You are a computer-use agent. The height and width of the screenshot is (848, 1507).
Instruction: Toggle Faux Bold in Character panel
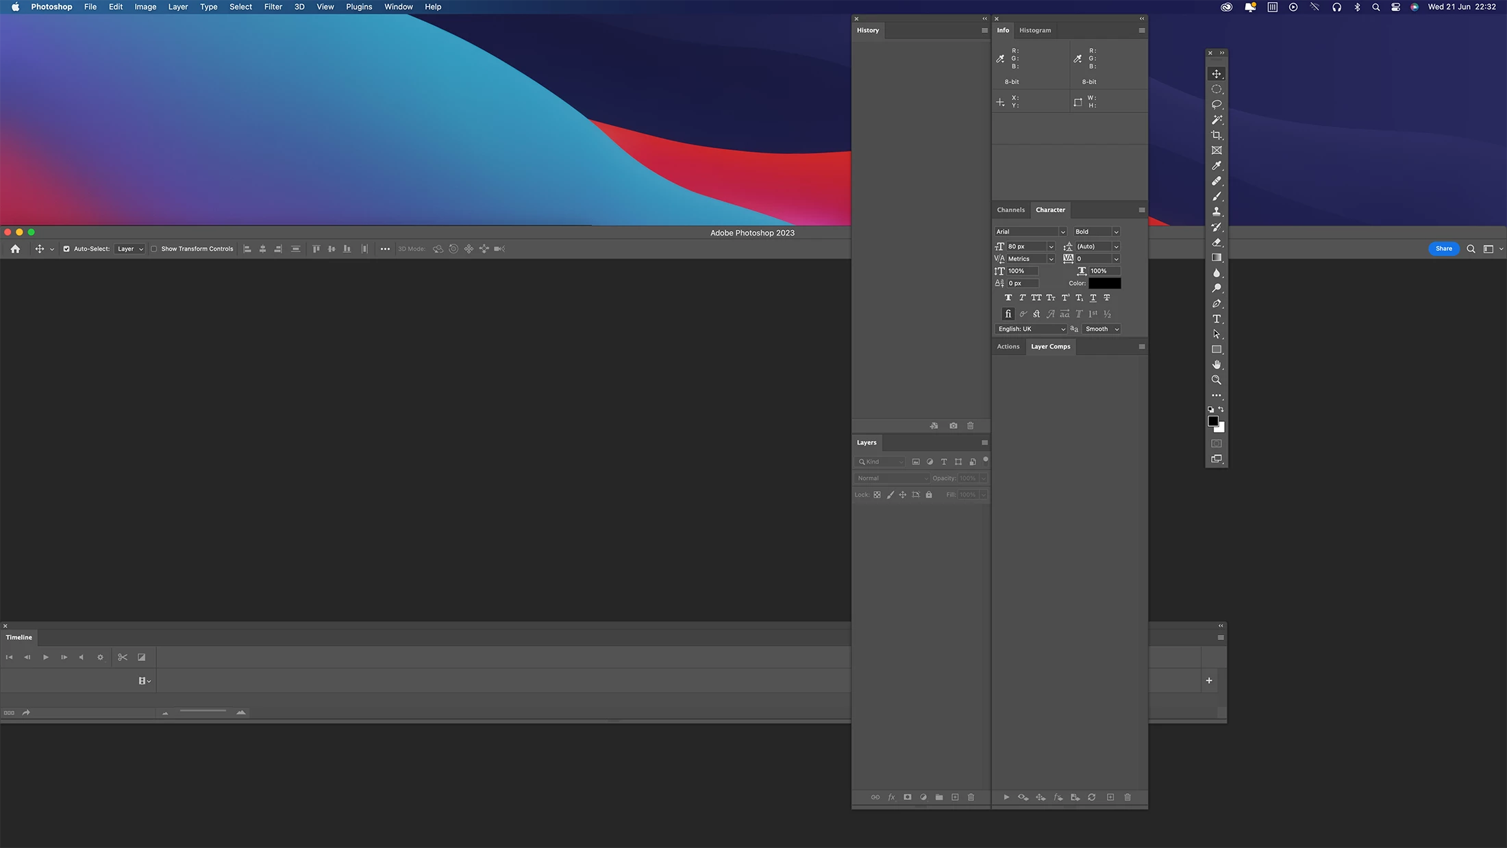[1008, 298]
